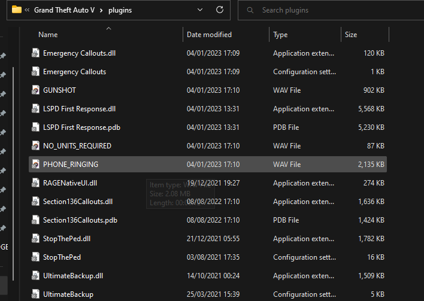The height and width of the screenshot is (301, 424).
Task: Click the GUNSHOT WAV file icon
Action: click(x=35, y=90)
